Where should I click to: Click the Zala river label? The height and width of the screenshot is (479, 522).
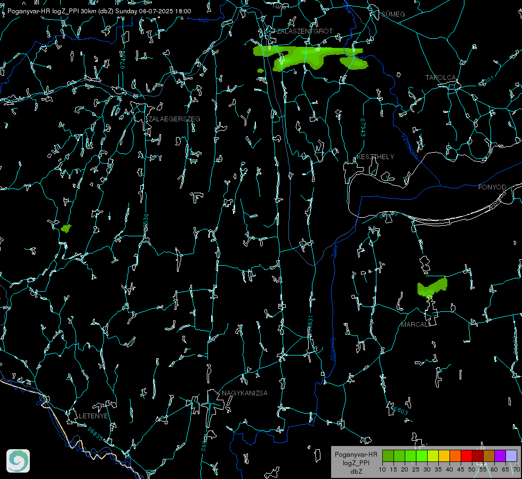[x=335, y=250]
